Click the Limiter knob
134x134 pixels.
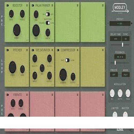[x=115, y=114]
